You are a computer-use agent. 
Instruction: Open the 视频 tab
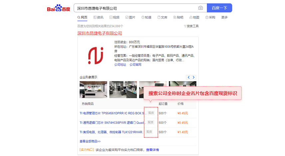pos(114,17)
